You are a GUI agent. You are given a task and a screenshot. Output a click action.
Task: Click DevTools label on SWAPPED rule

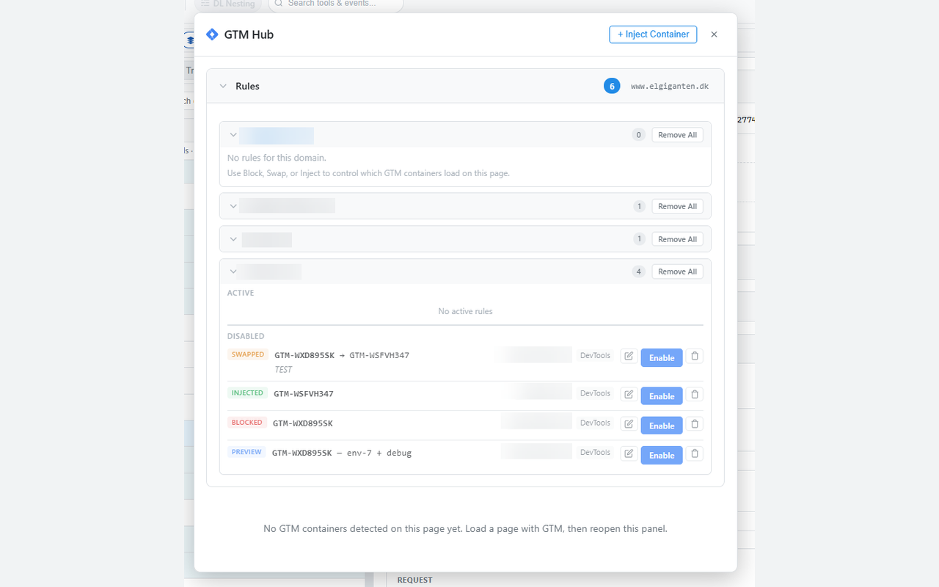[595, 356]
